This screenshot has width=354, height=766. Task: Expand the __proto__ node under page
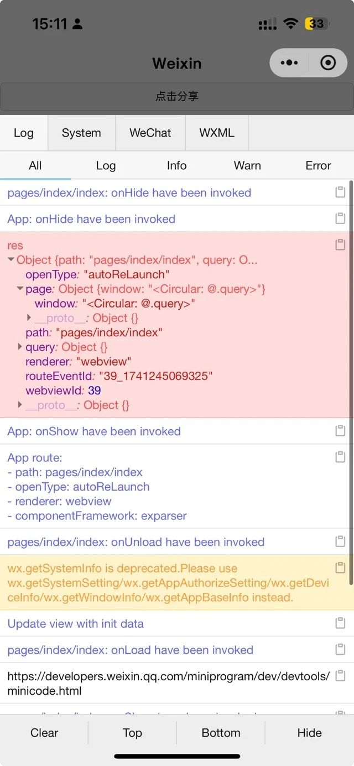[29, 317]
